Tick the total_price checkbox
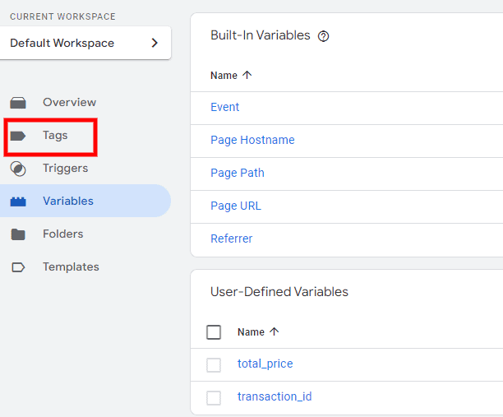Viewport: 503px width, 417px height. 214,364
